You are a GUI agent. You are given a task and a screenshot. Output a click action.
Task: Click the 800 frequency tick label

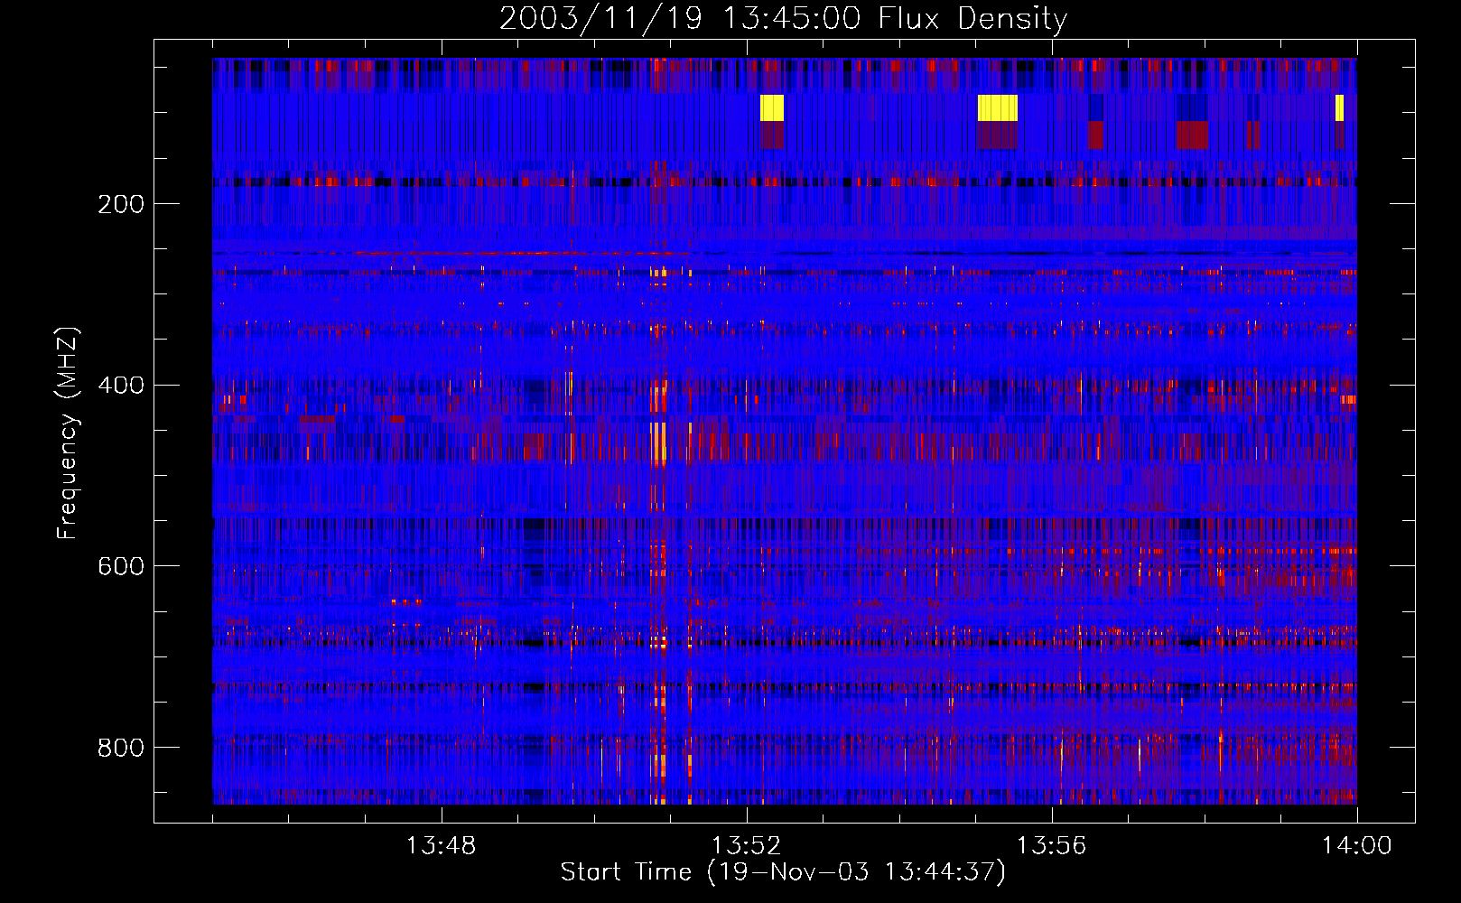[121, 748]
